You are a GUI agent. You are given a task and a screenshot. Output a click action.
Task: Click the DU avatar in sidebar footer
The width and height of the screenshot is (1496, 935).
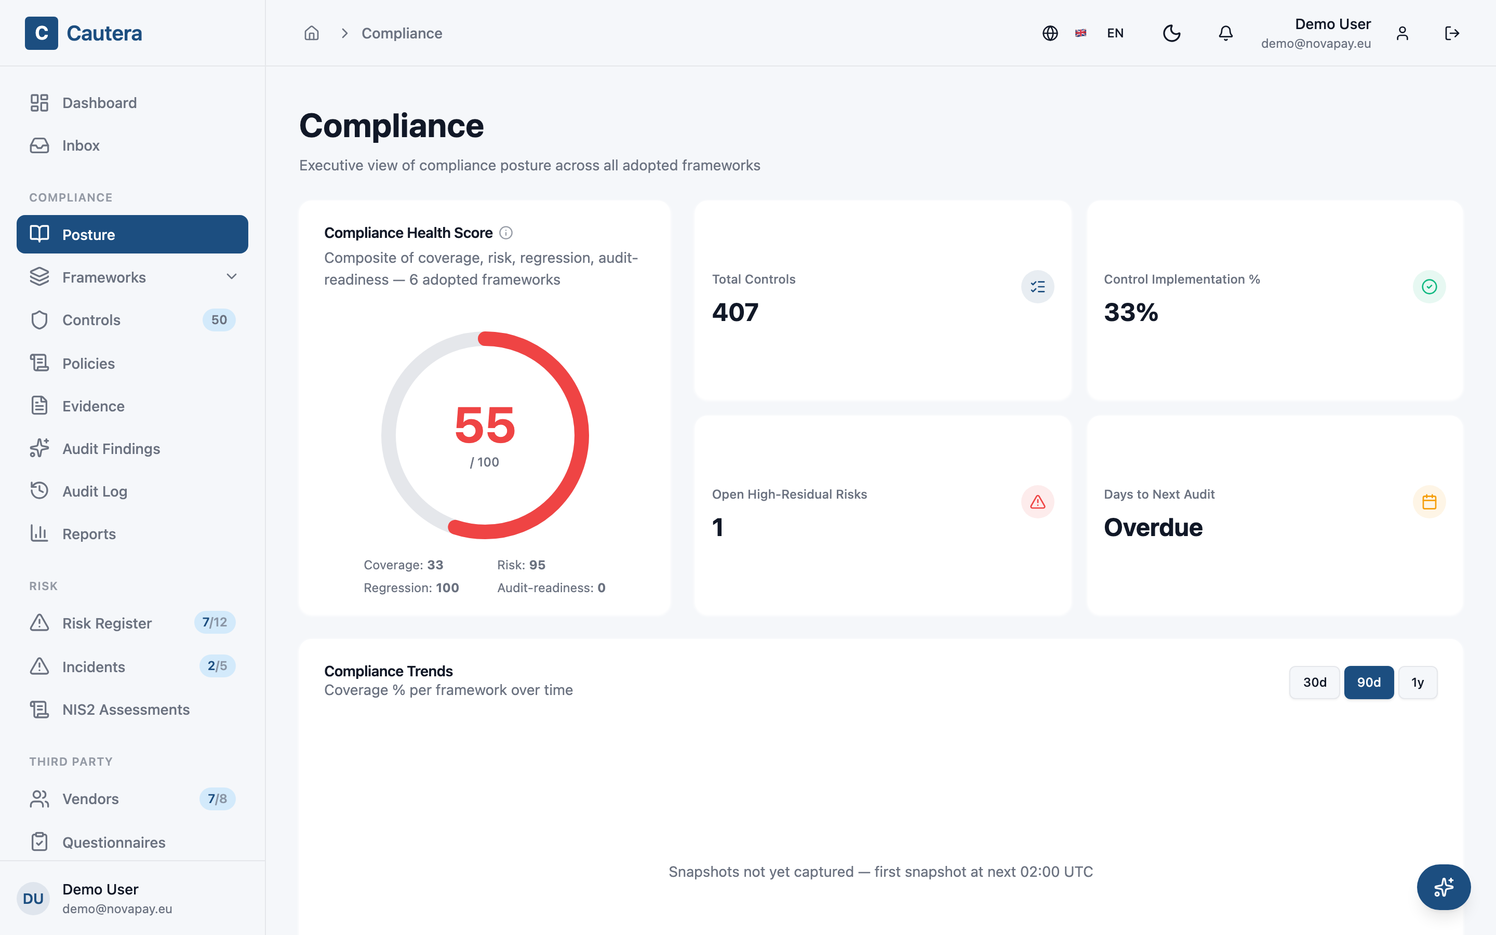(x=33, y=899)
